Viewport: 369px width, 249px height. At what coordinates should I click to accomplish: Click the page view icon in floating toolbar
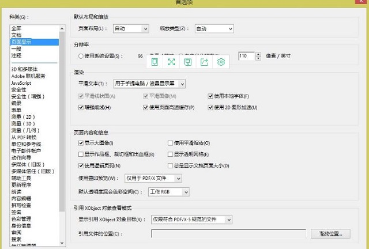pos(154,62)
